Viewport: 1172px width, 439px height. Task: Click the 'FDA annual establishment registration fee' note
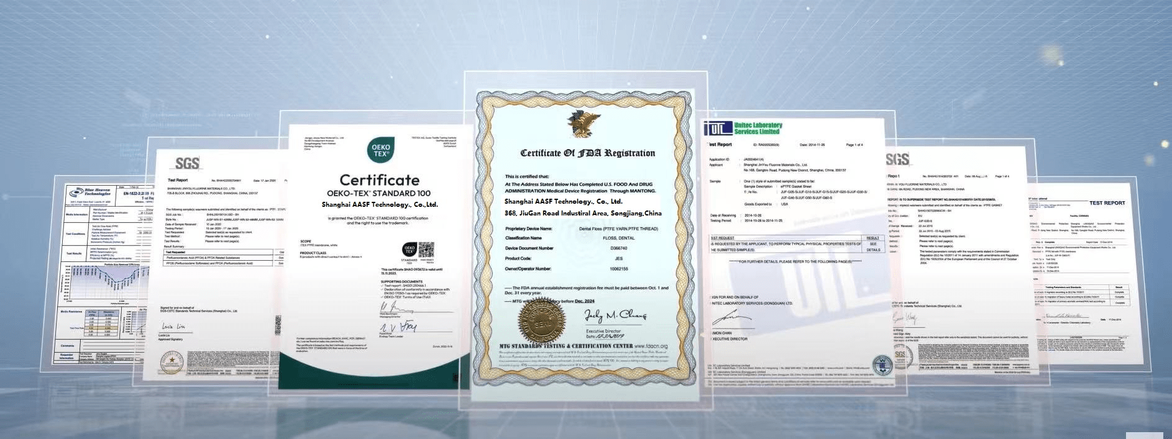587,290
